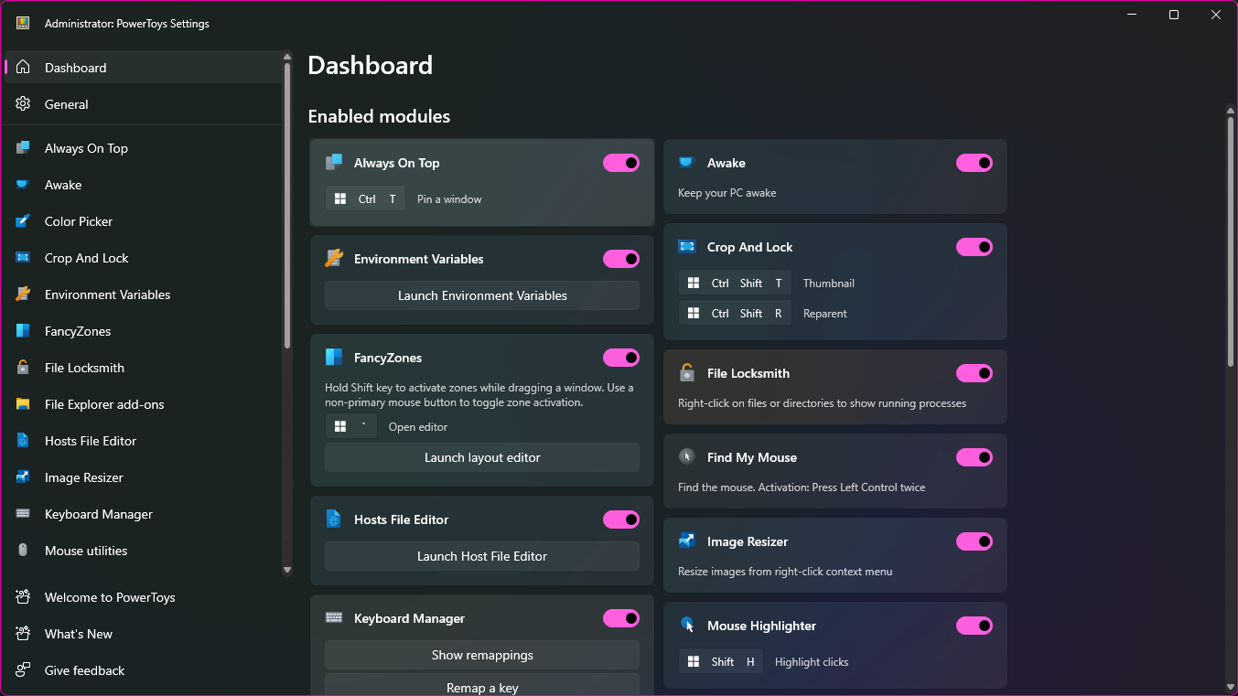
Task: Turn off the Awake module toggle
Action: [974, 163]
